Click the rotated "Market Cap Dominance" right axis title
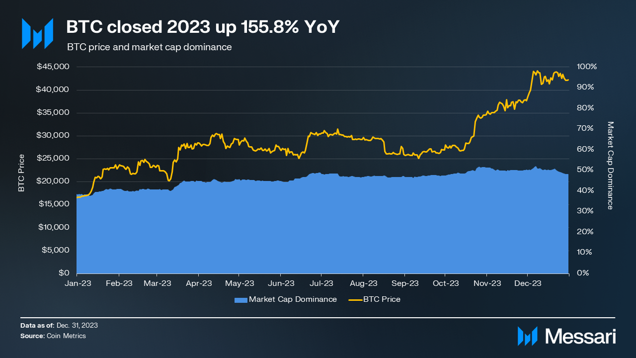This screenshot has width=636, height=358. 611,166
